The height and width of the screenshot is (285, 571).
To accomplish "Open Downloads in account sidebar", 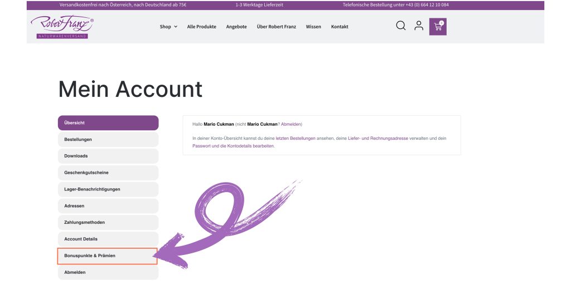I will pos(108,156).
